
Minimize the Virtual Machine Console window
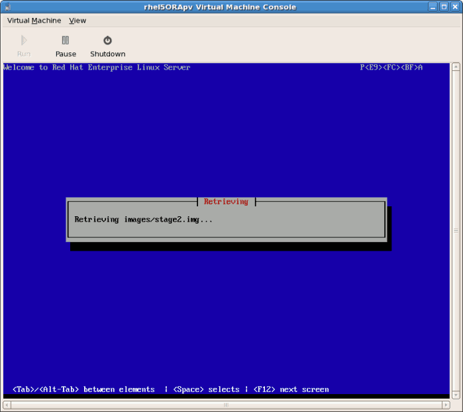click(x=433, y=7)
